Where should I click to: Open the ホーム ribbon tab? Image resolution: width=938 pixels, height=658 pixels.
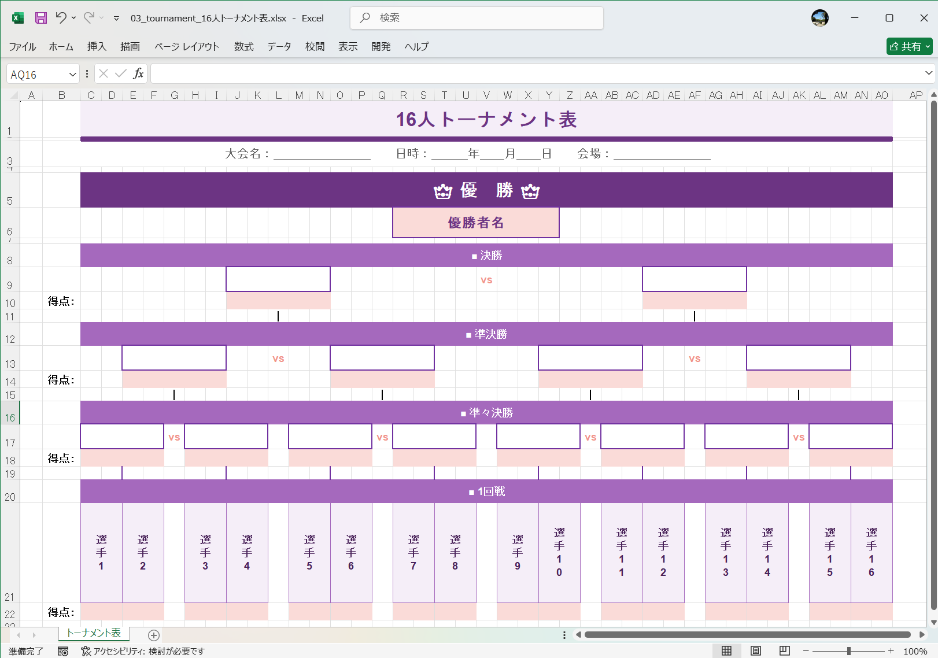tap(61, 47)
